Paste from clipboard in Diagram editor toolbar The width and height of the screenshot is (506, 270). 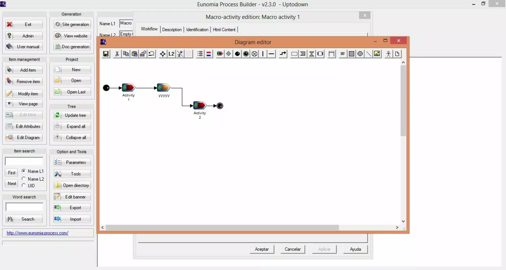click(x=134, y=54)
